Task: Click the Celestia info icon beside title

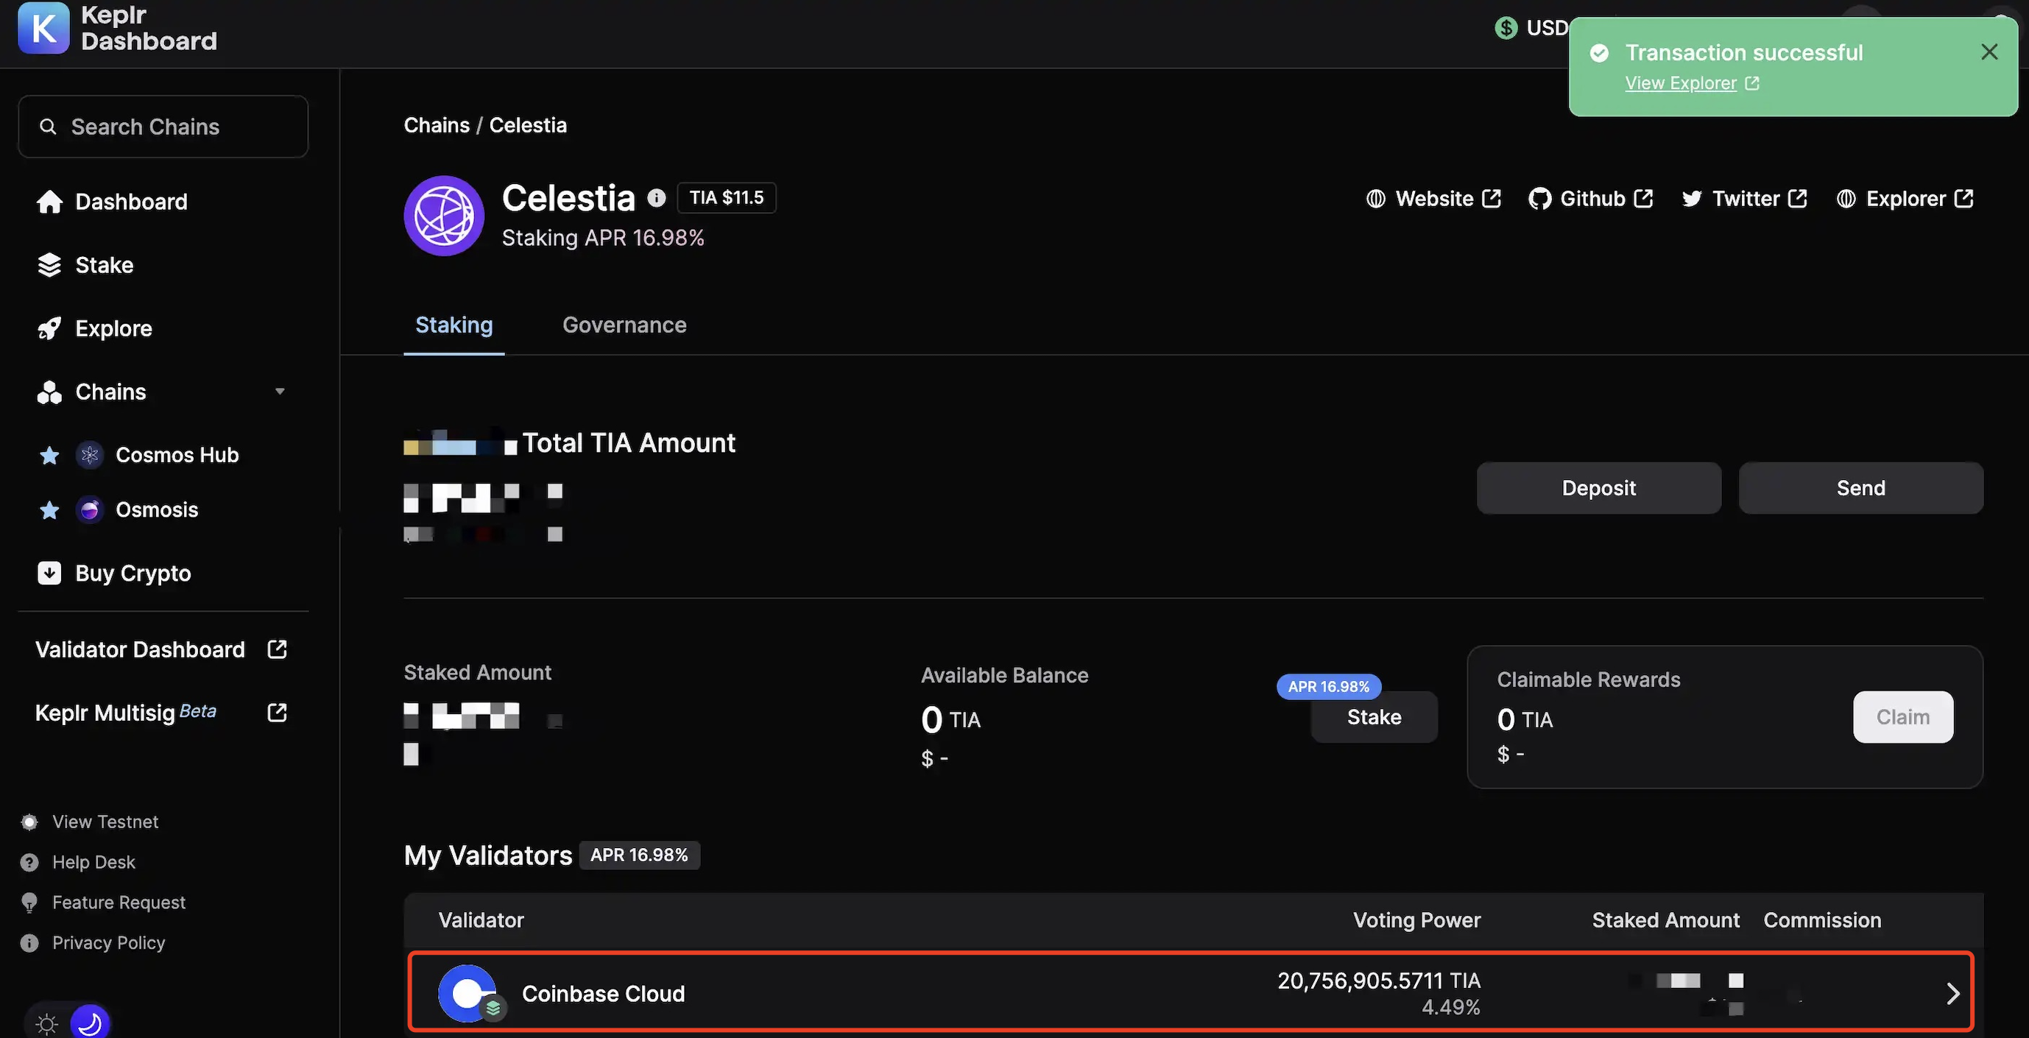Action: (656, 198)
